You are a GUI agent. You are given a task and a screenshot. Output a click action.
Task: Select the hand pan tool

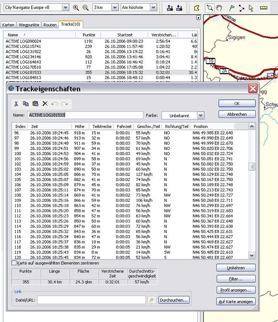219,8
